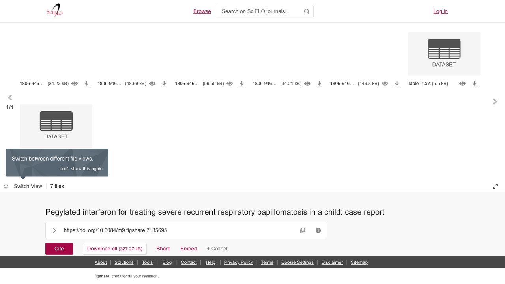Viewport: 505px width, 284px height.
Task: Dismiss tooltip via don't show this again
Action: [81, 169]
